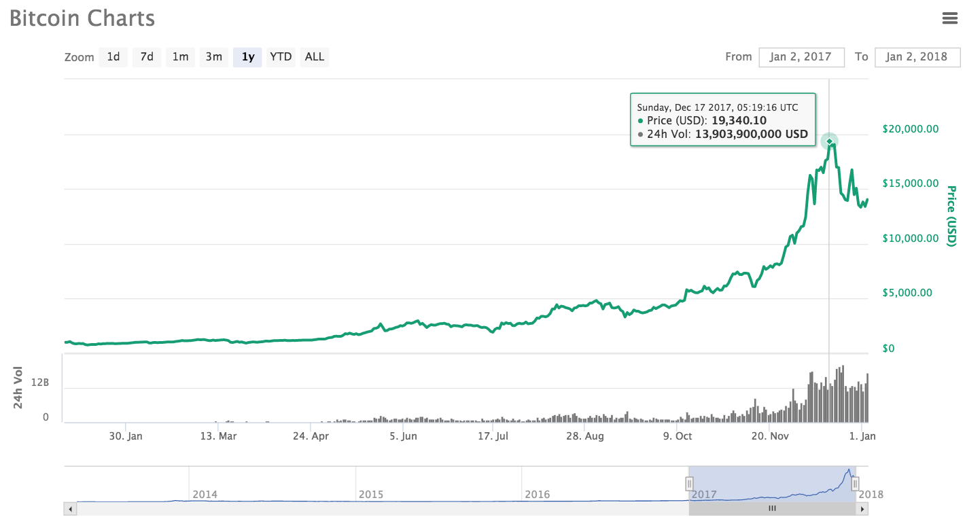This screenshot has height=530, width=965.
Task: Click the tooltip 24h Vol value
Action: (x=752, y=134)
